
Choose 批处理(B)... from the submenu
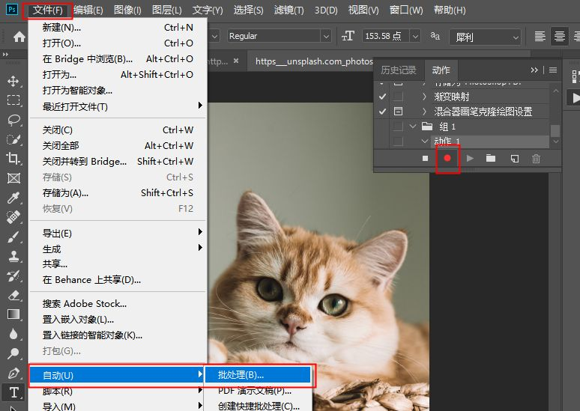(259, 375)
